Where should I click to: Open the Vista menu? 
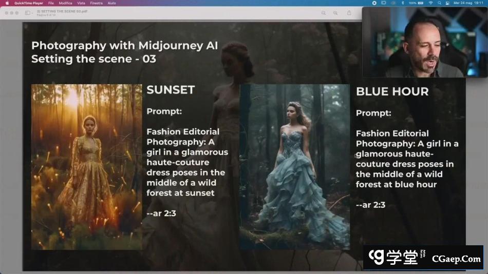click(x=81, y=3)
